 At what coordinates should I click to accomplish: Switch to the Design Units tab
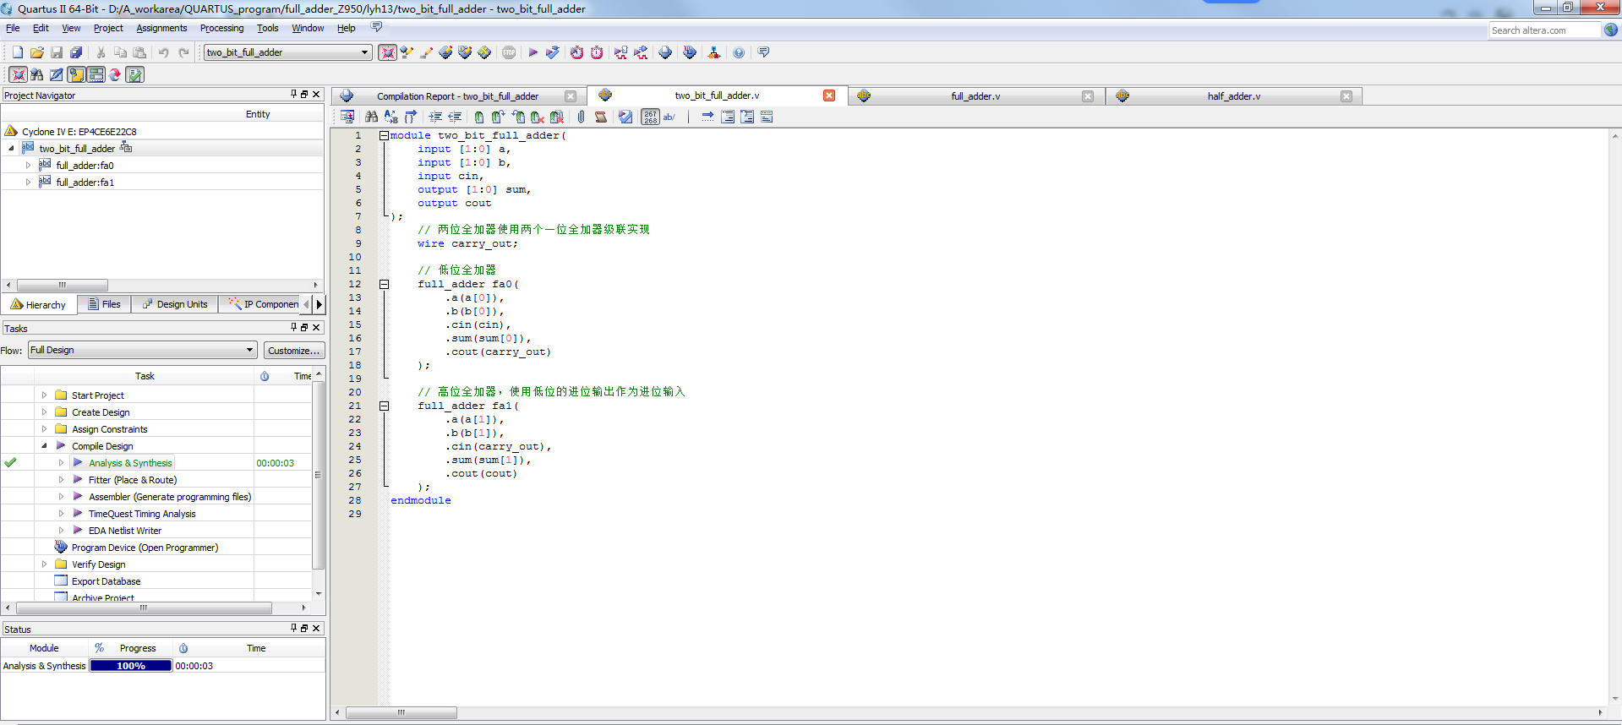175,304
